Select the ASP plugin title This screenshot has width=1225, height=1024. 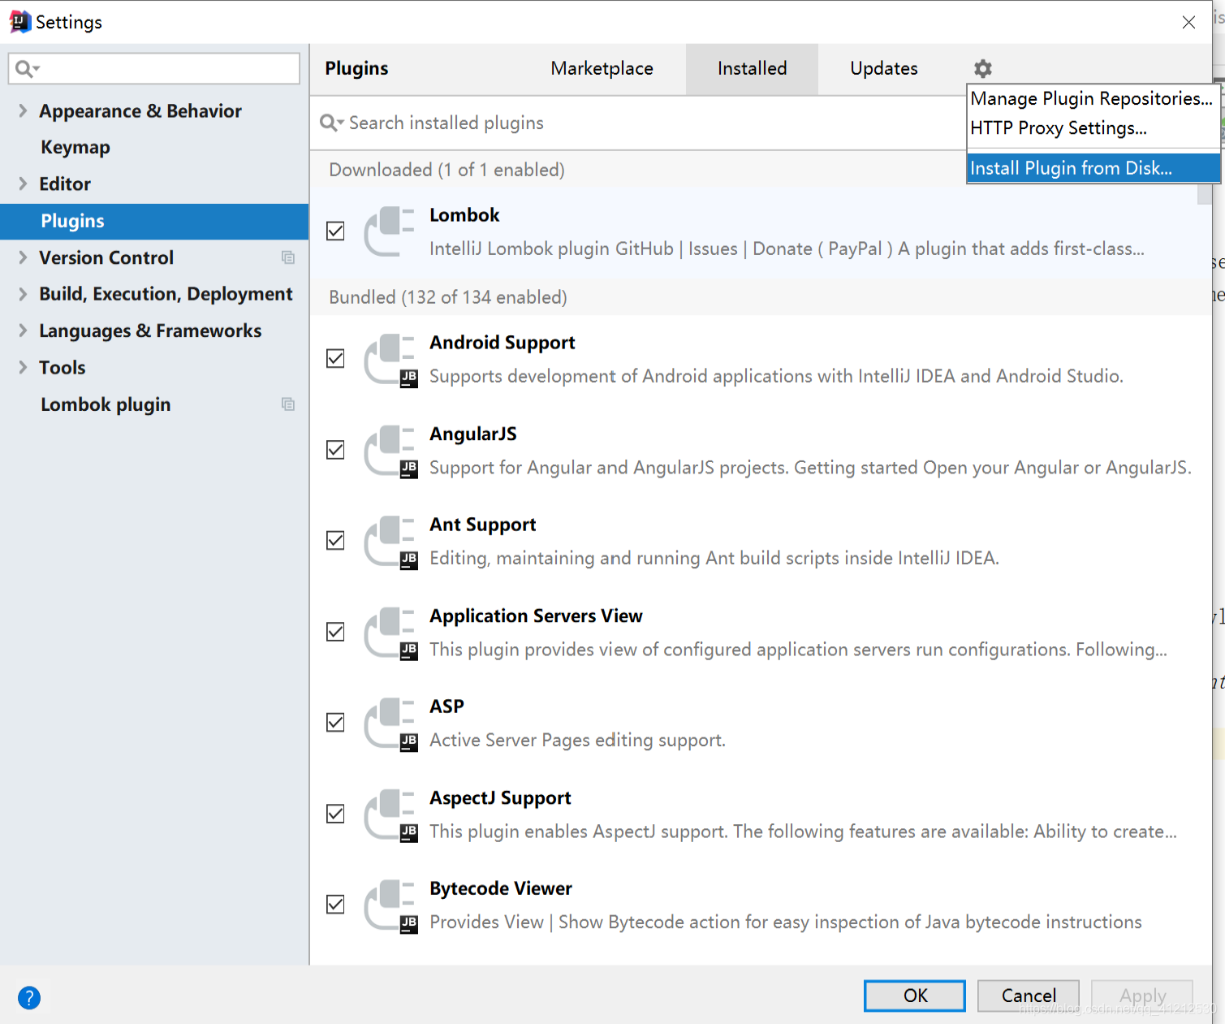(446, 706)
